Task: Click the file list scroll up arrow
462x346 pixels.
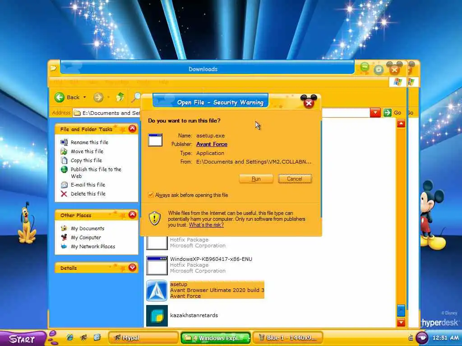Action: point(401,123)
